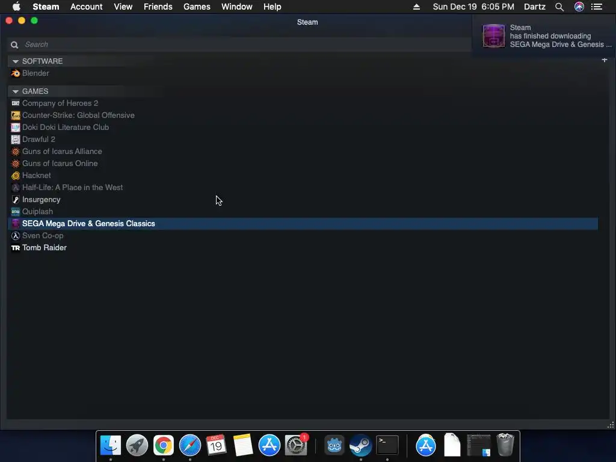Click the Steam finished downloading notification

[544, 36]
